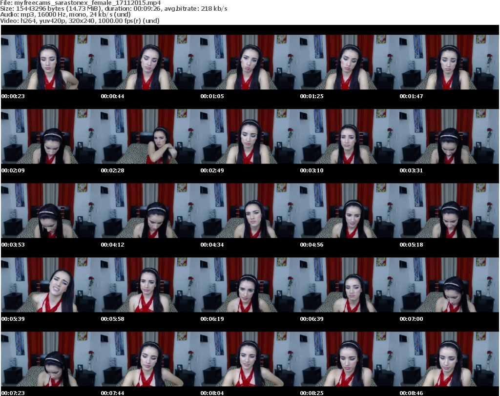
Task: Select the thumbnail frame at 00:03:31
Action: click(x=449, y=136)
